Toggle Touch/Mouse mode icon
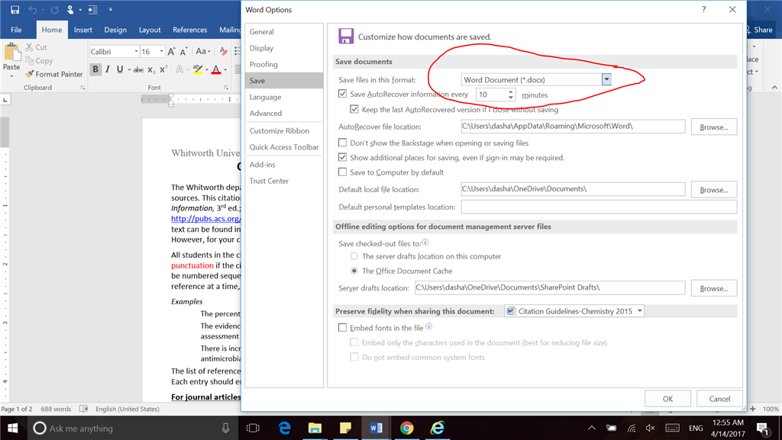Viewport: 782px width, 440px height. (x=71, y=9)
